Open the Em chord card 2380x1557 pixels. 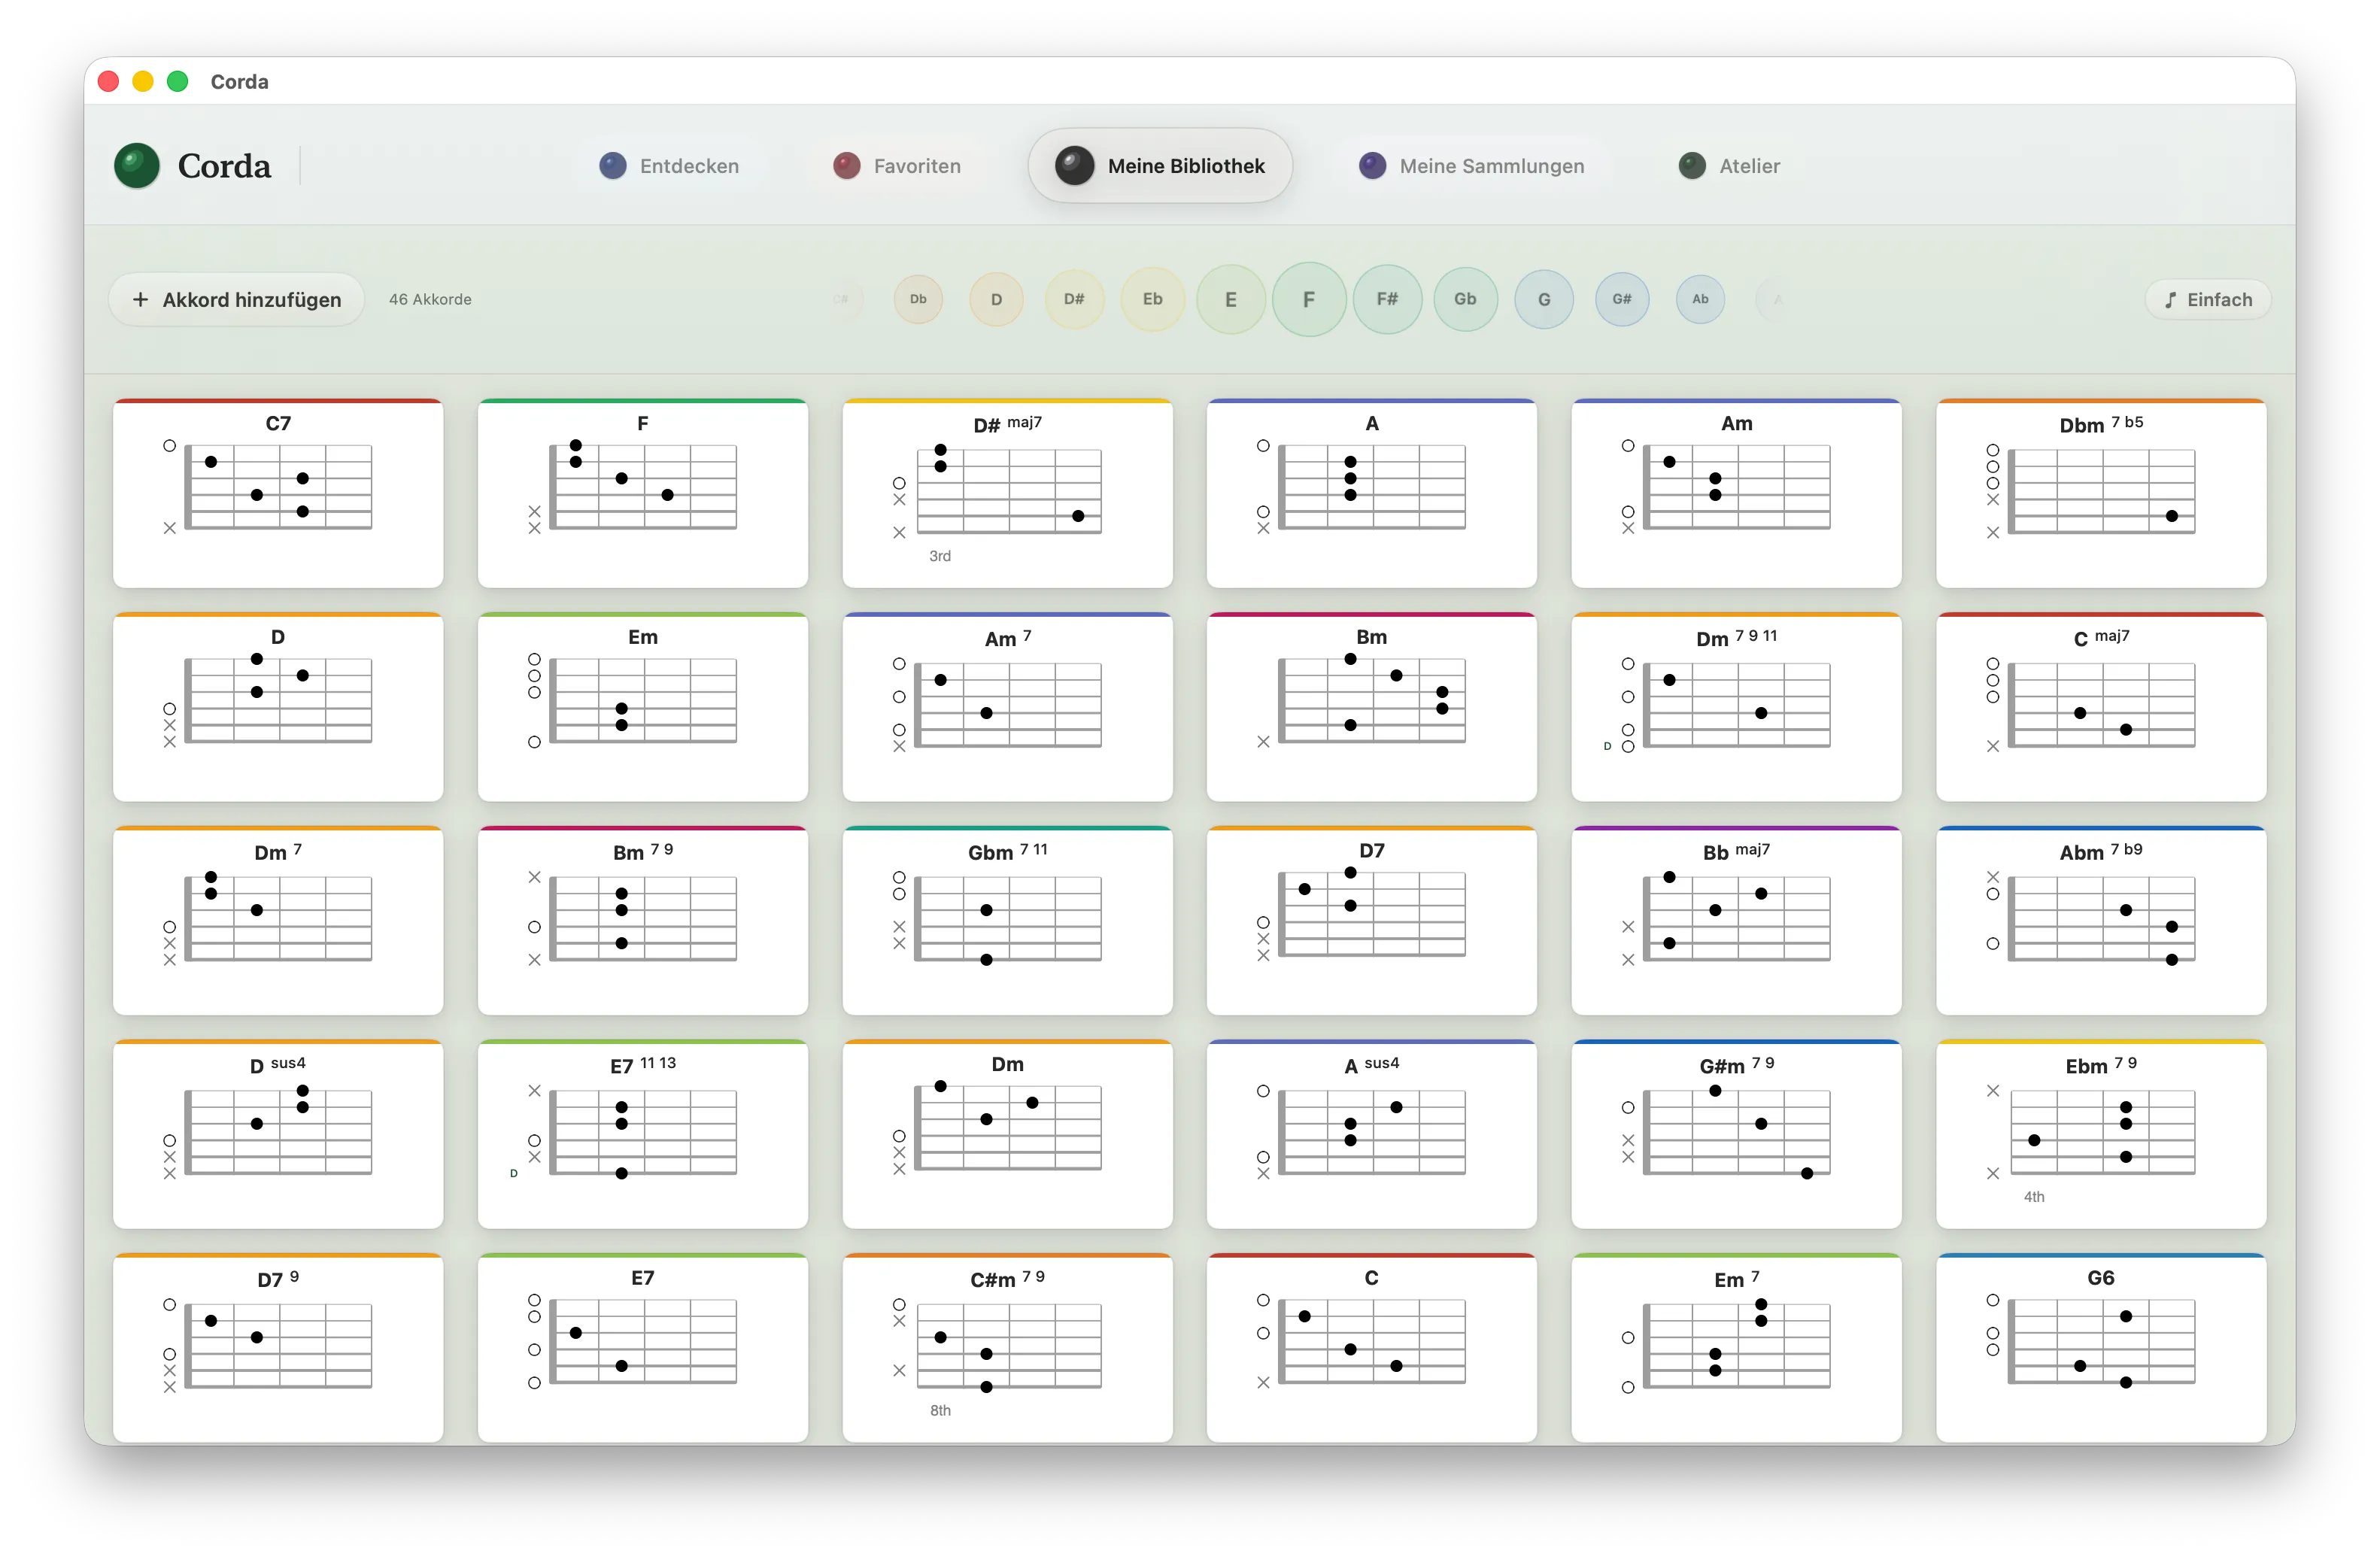pyautogui.click(x=643, y=708)
